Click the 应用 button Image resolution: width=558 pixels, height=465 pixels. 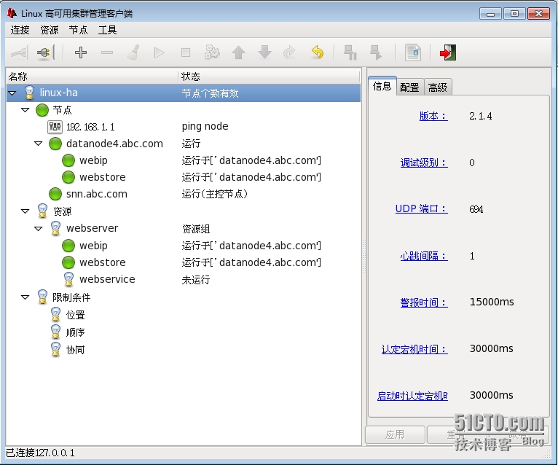pyautogui.click(x=395, y=434)
